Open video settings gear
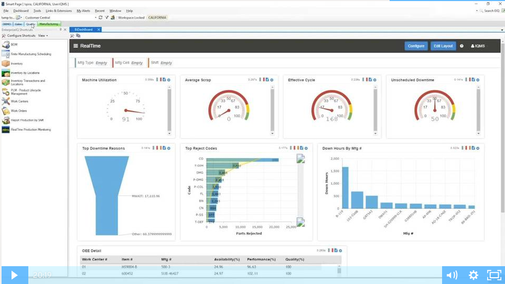Screen dimensions: 505x284 click(x=474, y=275)
